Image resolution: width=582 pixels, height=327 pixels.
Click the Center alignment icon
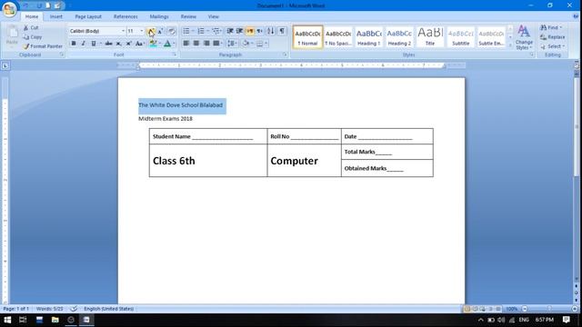(196, 44)
